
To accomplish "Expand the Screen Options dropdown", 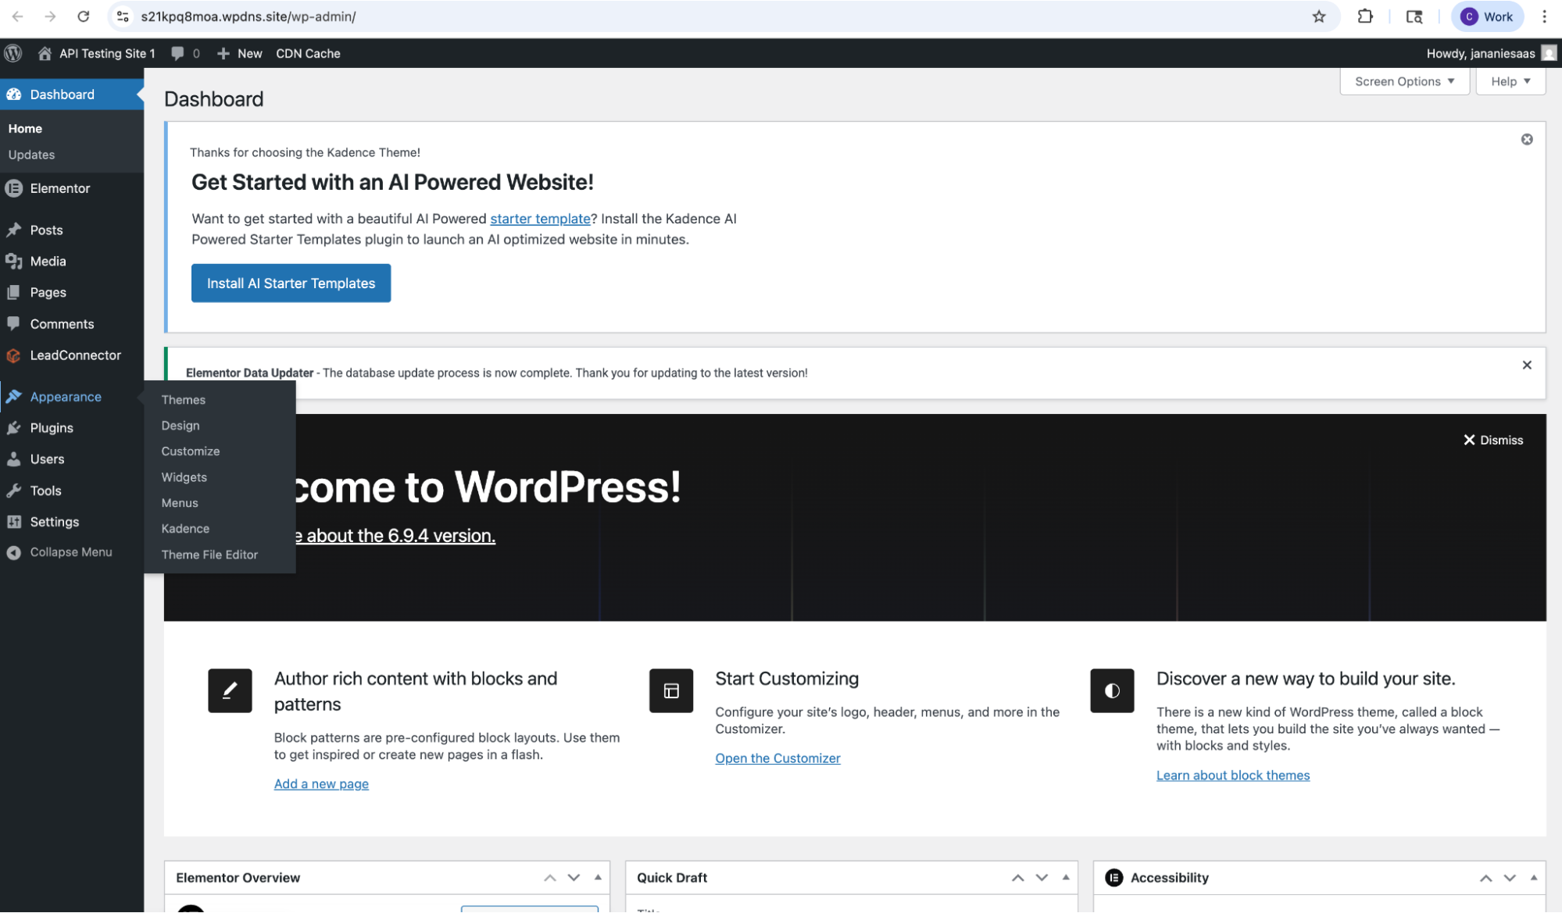I will [x=1404, y=81].
